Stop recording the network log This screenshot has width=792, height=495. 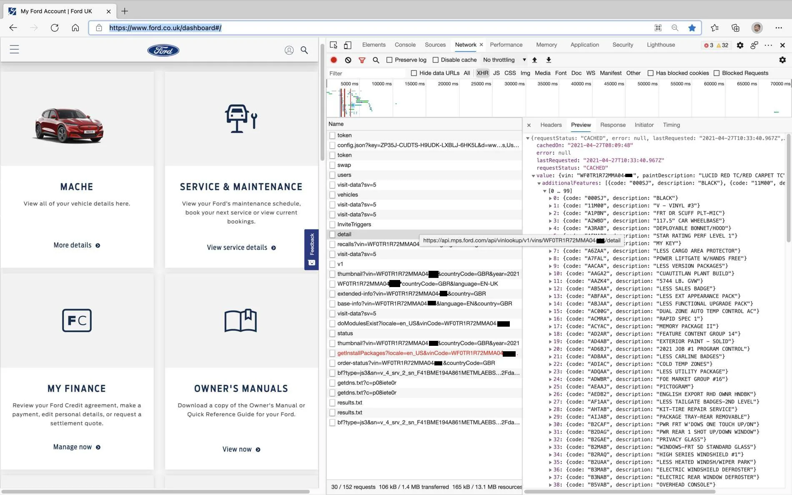pos(334,60)
